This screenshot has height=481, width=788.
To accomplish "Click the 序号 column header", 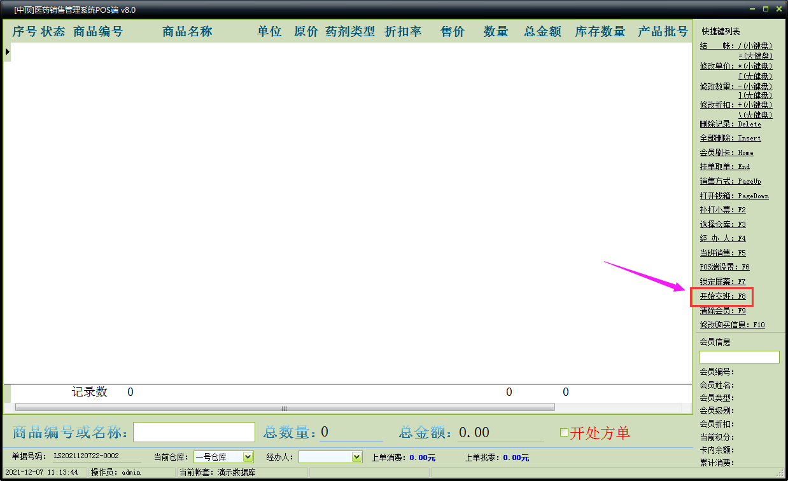I will pyautogui.click(x=24, y=32).
